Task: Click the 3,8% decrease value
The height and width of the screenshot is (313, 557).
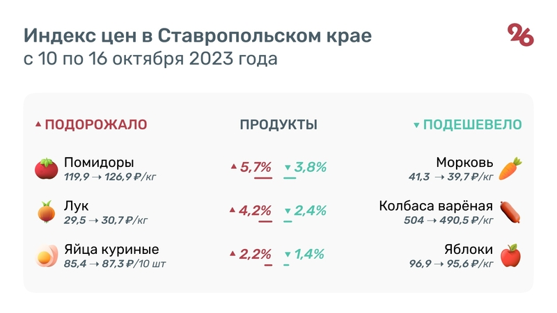Action: coord(311,167)
